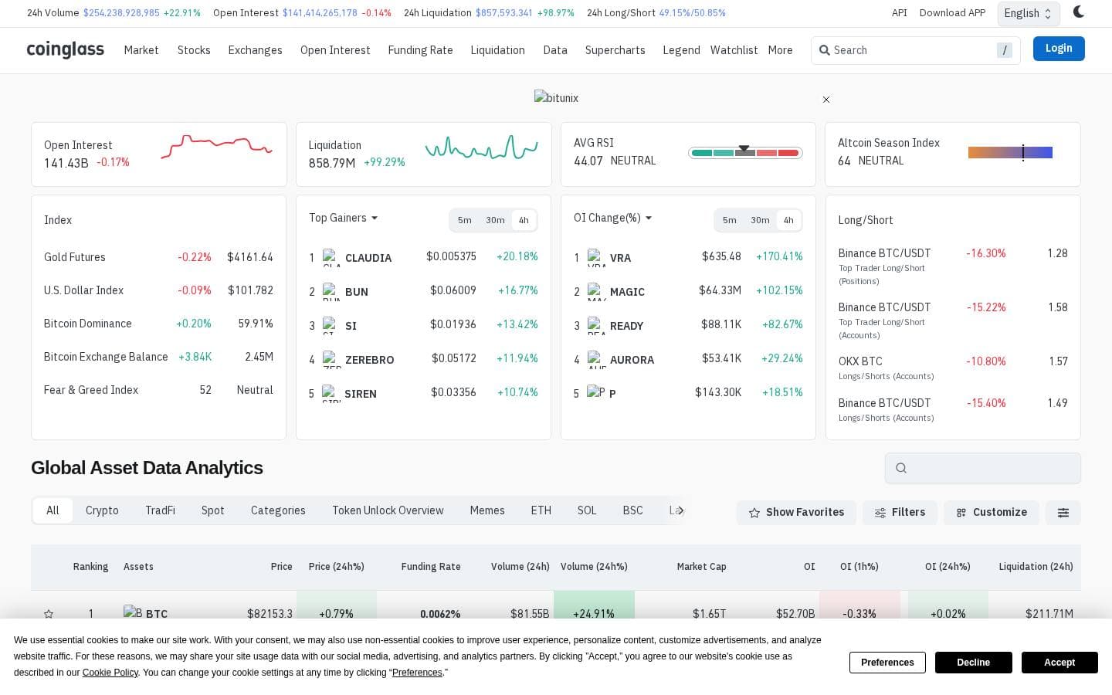Open the Top Gainers dropdown
Image resolution: width=1112 pixels, height=695 pixels.
click(344, 218)
